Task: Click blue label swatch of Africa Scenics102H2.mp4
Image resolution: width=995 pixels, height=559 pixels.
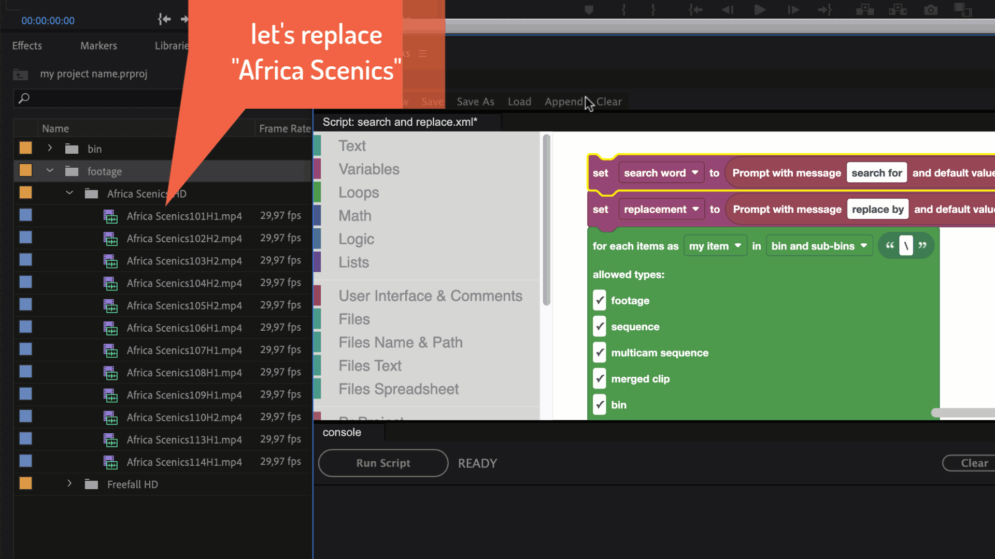Action: [x=25, y=238]
